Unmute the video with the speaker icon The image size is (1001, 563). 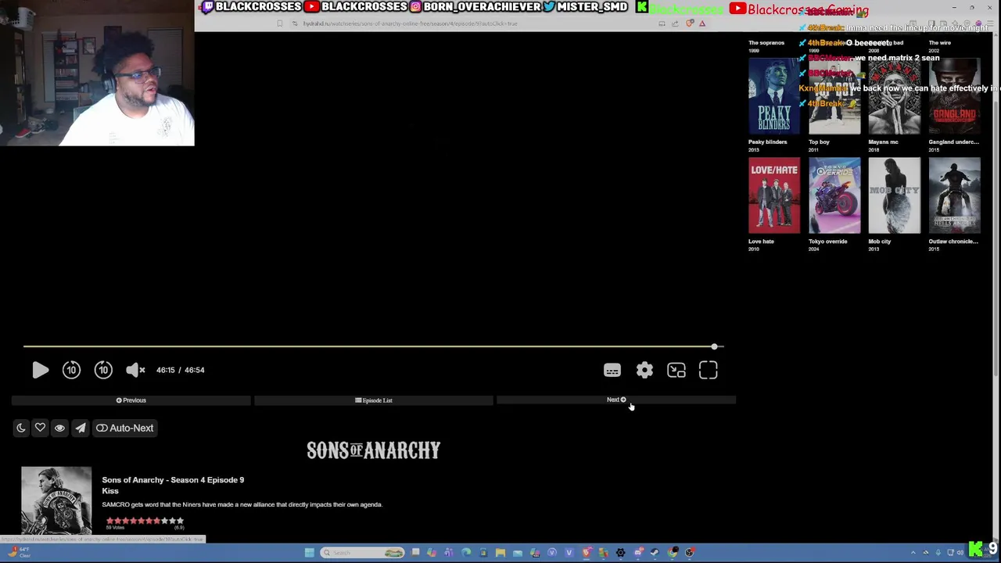[135, 370]
